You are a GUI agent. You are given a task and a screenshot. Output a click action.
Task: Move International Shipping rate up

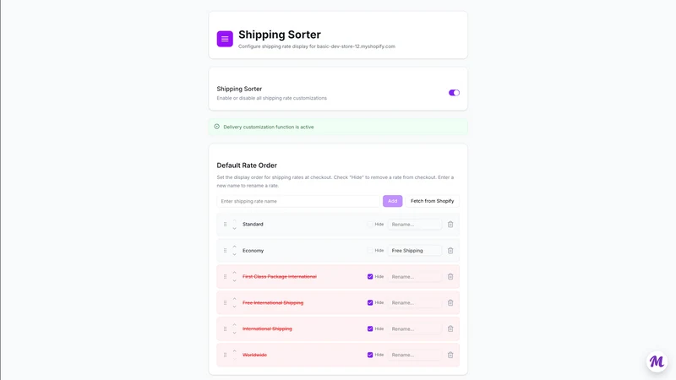click(x=235, y=325)
